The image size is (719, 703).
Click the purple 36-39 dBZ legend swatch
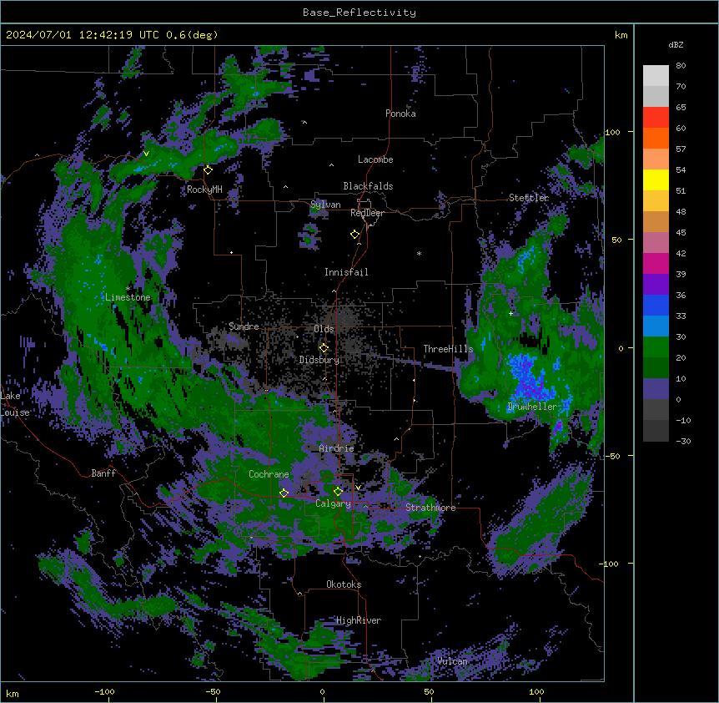656,285
